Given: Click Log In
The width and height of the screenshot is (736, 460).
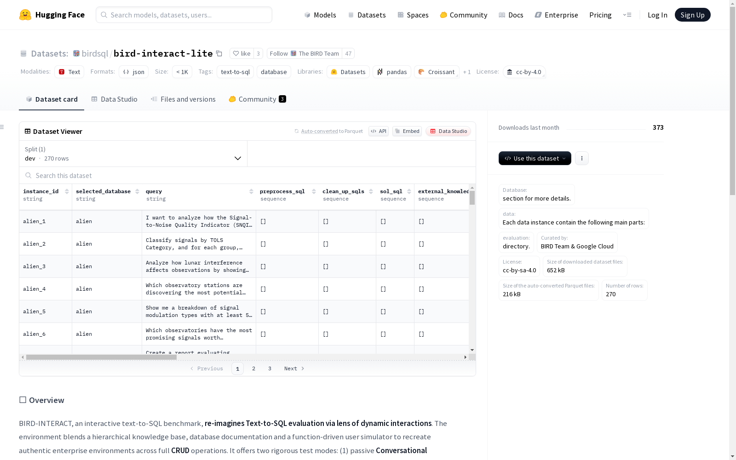Looking at the screenshot, I should pos(657,15).
